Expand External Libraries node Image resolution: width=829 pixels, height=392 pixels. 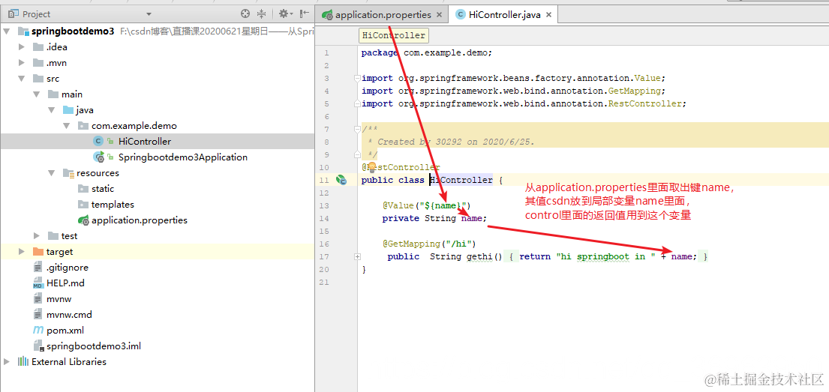[6, 362]
